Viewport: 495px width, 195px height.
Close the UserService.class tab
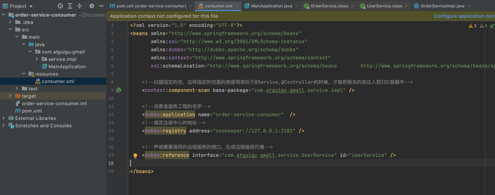pyautogui.click(x=406, y=6)
